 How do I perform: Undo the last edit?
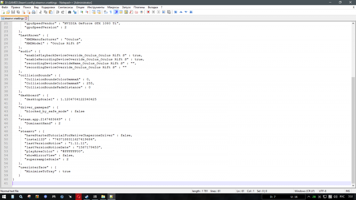57,12
